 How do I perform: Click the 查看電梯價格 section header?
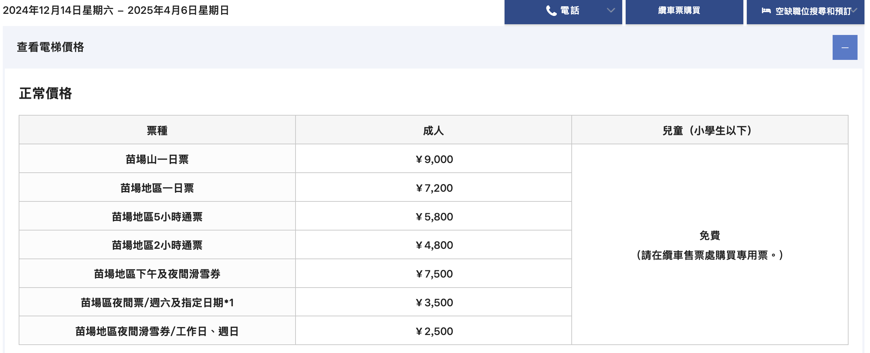click(x=51, y=47)
